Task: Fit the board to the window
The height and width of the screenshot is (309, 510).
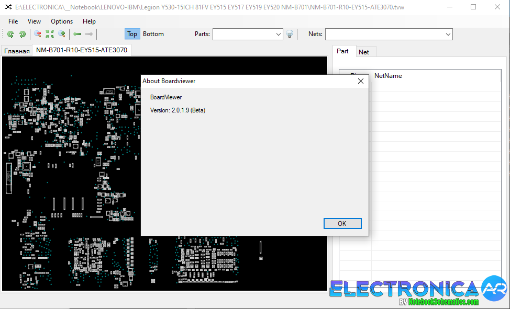Action: [x=50, y=34]
